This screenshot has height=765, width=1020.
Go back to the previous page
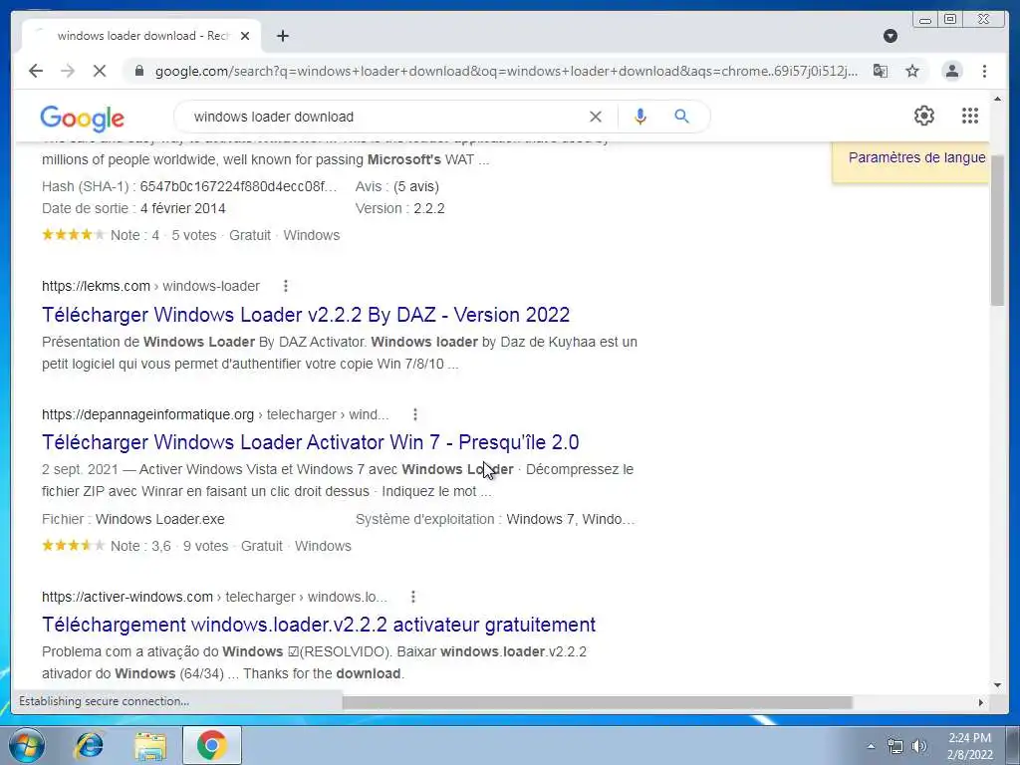(36, 71)
